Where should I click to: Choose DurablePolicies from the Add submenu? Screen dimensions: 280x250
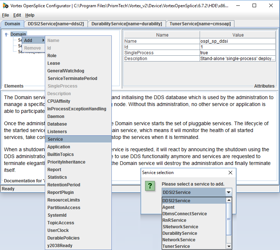click(x=79, y=238)
